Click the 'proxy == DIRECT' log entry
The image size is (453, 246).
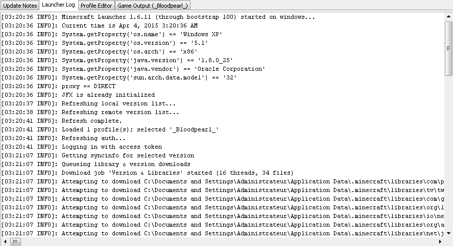[58, 86]
